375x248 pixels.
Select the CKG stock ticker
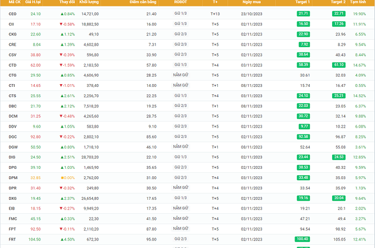[12, 34]
